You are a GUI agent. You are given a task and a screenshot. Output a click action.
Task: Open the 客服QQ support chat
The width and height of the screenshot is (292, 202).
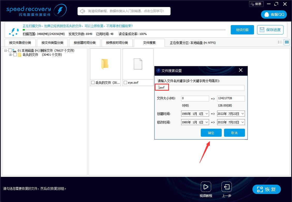(x=274, y=15)
